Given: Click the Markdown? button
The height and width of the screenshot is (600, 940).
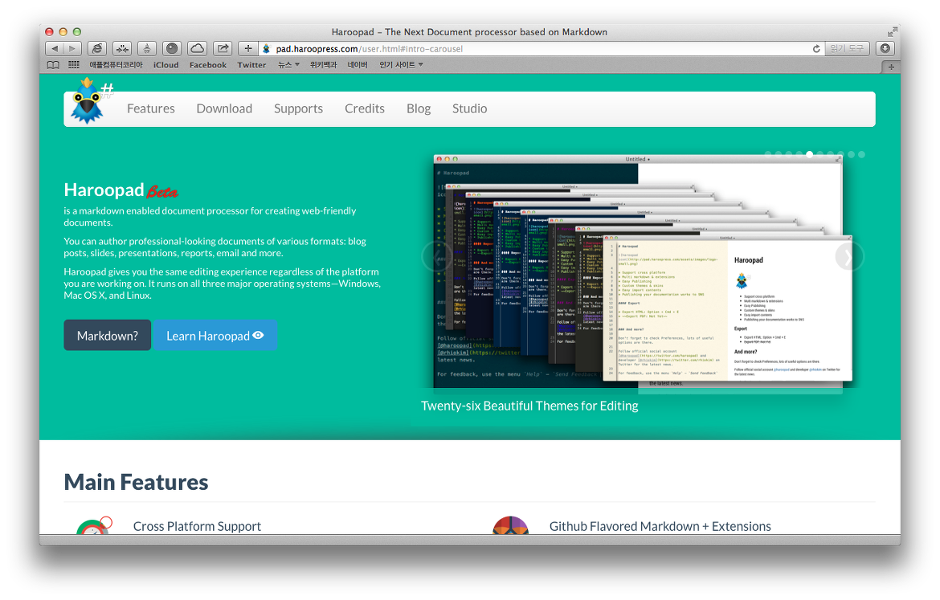Looking at the screenshot, I should point(108,335).
